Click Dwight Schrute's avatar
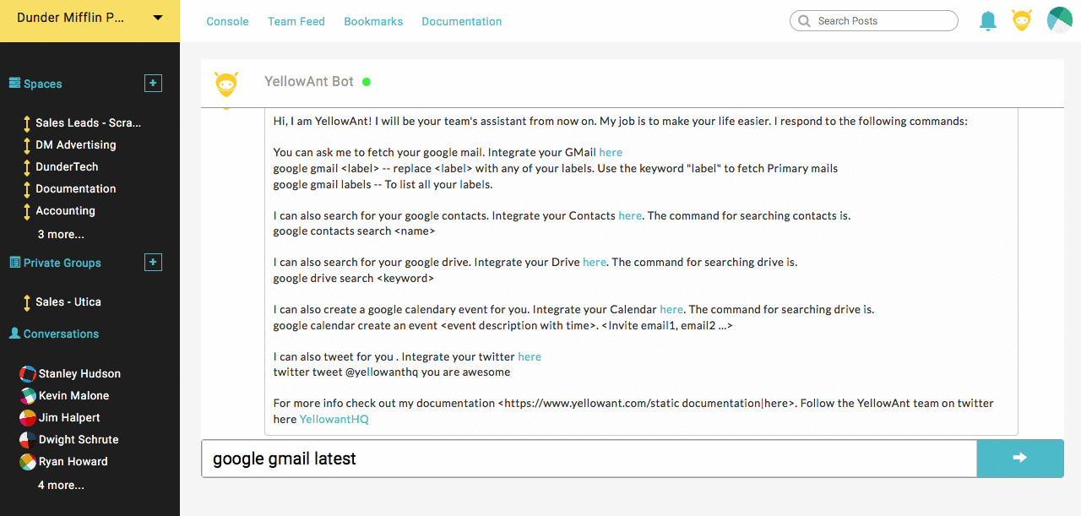1081x516 pixels. coord(28,439)
